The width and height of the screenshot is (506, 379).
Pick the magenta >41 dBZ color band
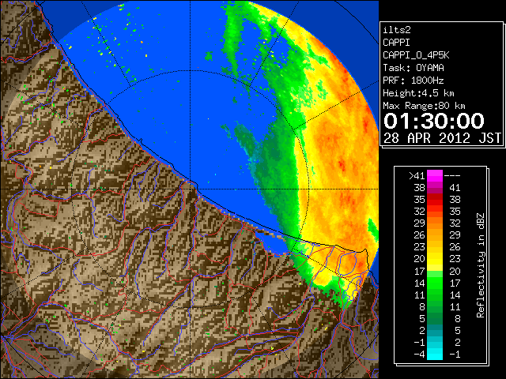(435, 176)
